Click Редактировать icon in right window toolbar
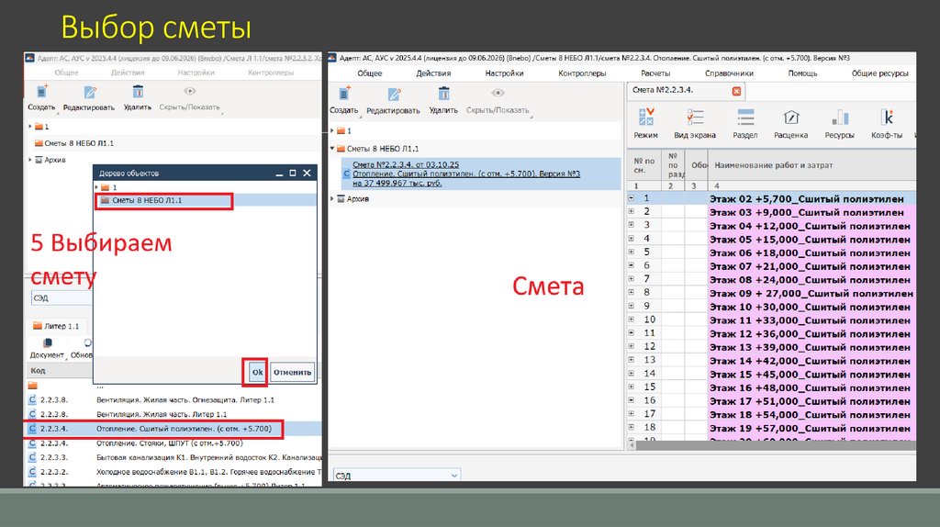 coord(394,95)
